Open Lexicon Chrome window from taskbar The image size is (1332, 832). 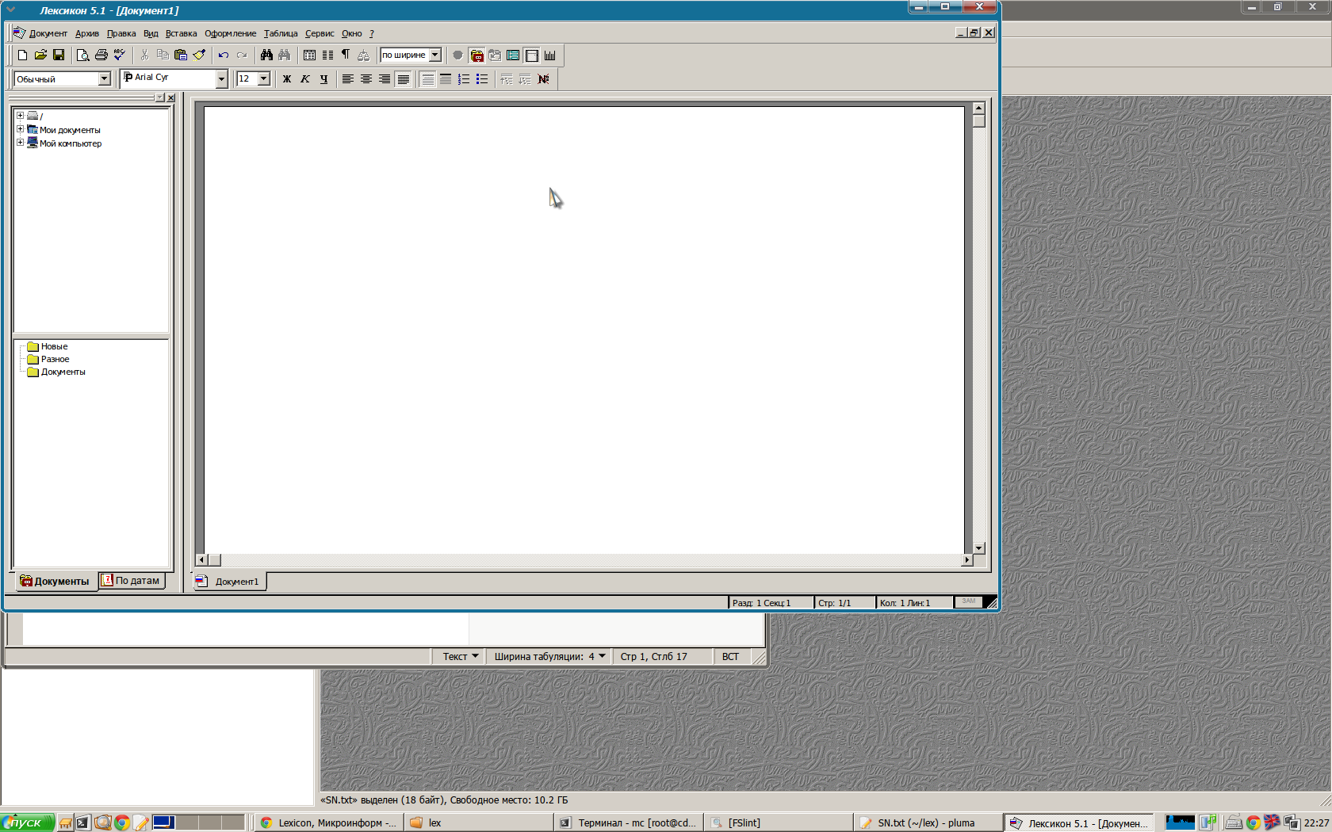pos(329,822)
